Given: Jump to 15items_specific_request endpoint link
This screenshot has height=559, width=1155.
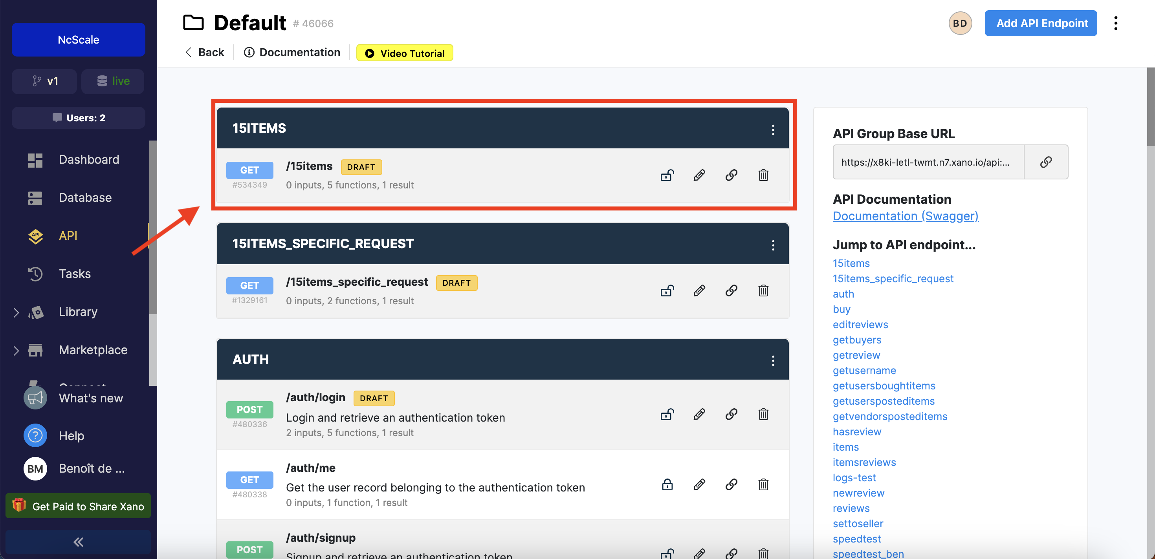Looking at the screenshot, I should coord(893,279).
